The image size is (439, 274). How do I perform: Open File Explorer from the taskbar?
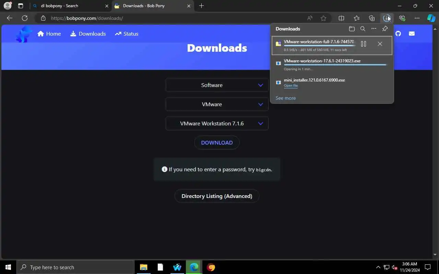click(x=144, y=267)
